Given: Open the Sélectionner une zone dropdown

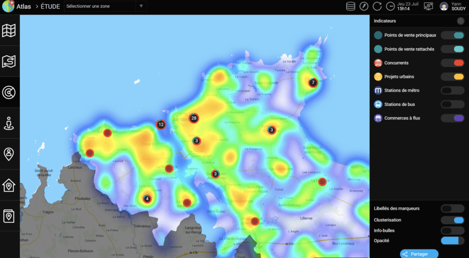Looking at the screenshot, I should (x=105, y=6).
